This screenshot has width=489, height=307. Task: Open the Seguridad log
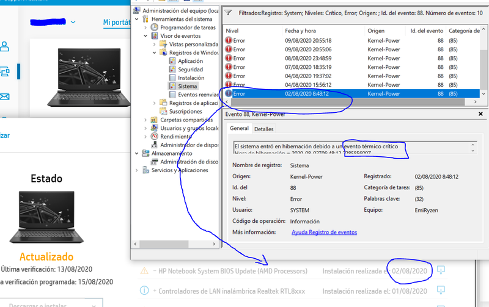[x=190, y=70]
